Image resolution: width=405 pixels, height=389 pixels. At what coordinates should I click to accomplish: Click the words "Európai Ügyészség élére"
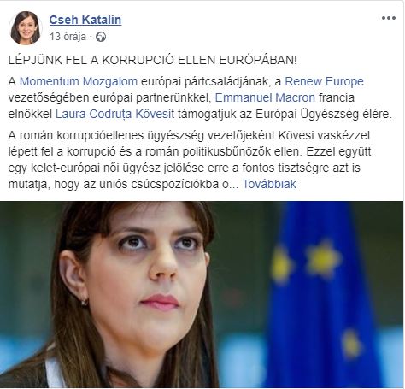click(x=322, y=114)
